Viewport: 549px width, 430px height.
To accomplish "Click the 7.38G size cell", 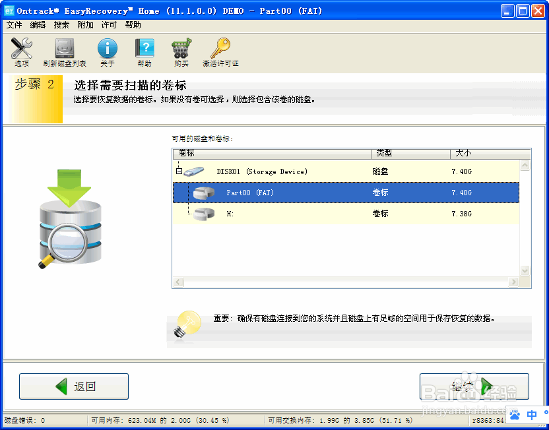I will 461,214.
